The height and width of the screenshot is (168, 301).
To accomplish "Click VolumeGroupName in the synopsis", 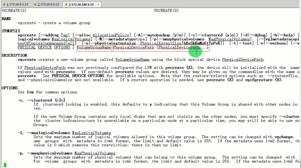I will (94, 47).
